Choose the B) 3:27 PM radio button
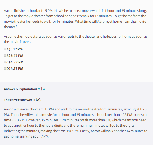 [x=5, y=56]
